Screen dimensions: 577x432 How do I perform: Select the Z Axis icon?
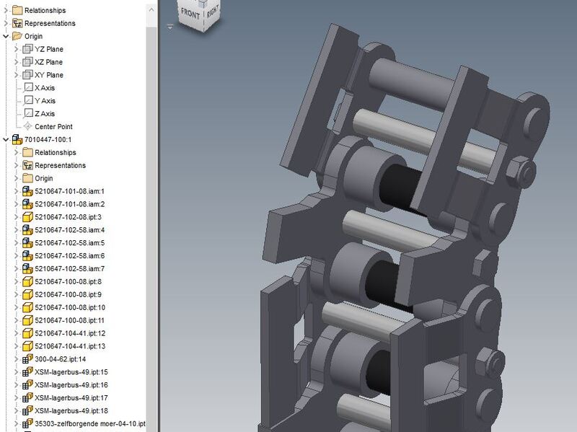tap(28, 113)
